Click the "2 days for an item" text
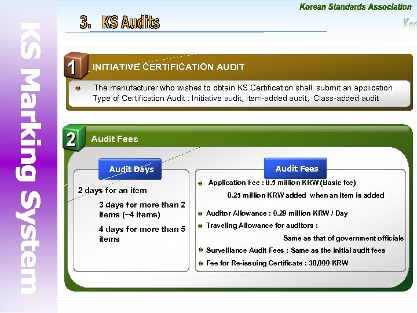 (112, 190)
